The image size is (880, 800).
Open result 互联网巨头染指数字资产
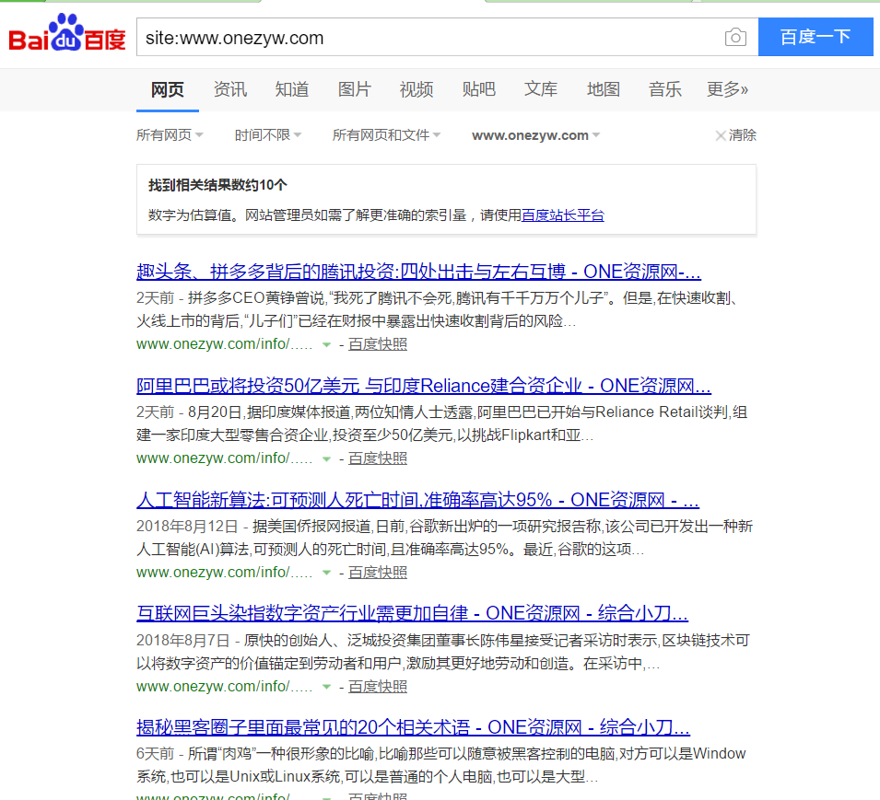pos(413,613)
